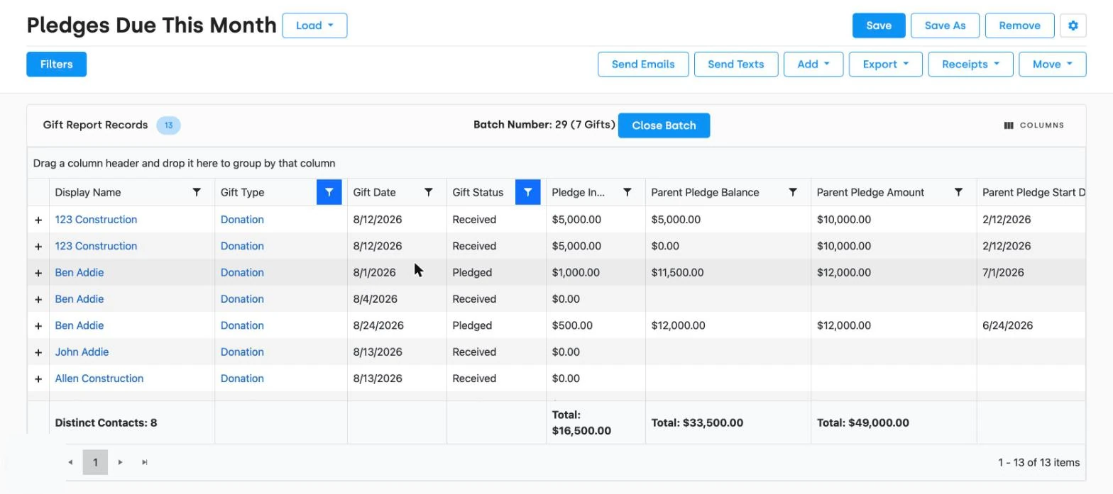Image resolution: width=1113 pixels, height=494 pixels.
Task: Select the 7/1/2026 pledge start date
Action: coord(1003,272)
